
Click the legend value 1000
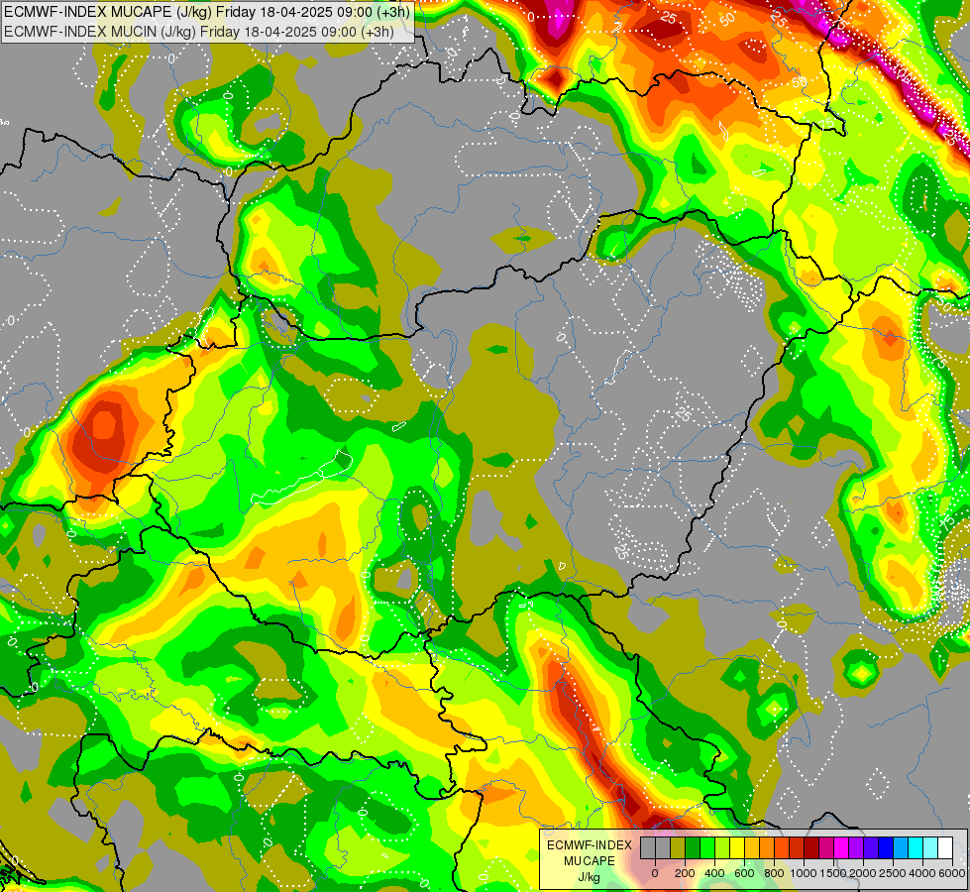[x=804, y=873]
